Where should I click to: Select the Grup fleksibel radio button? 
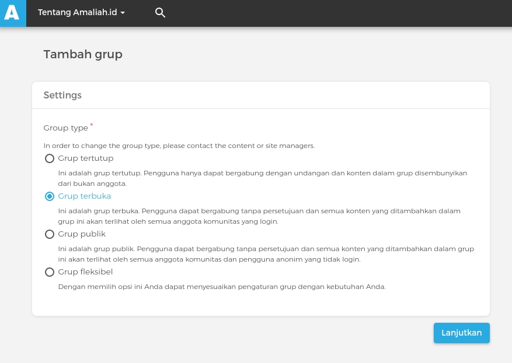click(50, 272)
